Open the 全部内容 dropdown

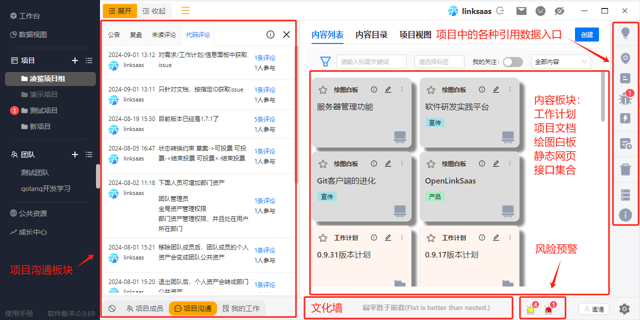[560, 62]
